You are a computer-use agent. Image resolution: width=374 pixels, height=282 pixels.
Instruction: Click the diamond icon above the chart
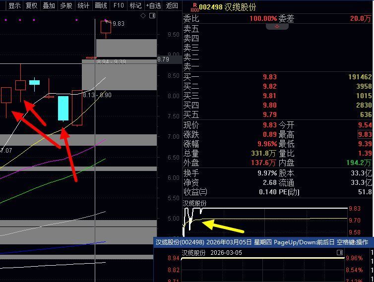point(143,16)
